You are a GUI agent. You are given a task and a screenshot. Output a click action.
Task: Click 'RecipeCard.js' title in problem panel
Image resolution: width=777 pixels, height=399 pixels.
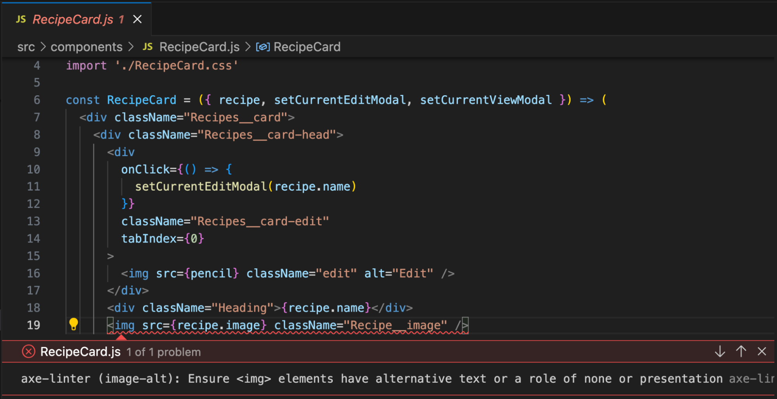[80, 352]
